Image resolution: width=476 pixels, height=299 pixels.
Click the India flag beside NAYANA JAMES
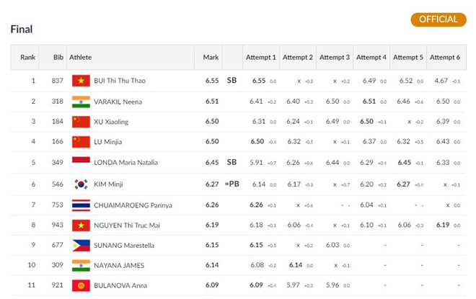pos(81,266)
